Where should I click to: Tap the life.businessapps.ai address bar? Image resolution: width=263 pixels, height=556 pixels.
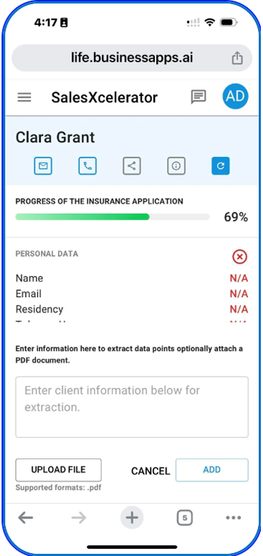pos(132,58)
